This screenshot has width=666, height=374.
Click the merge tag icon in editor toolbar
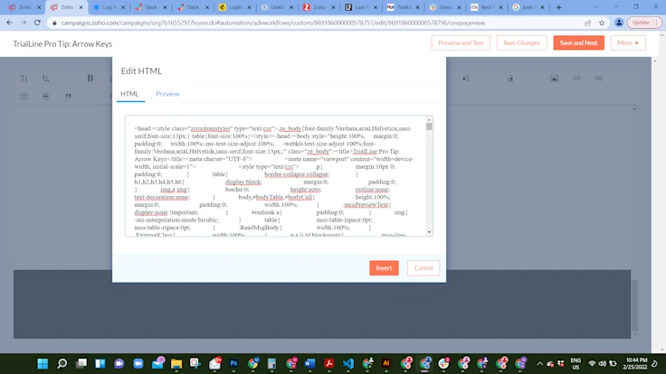(x=510, y=79)
